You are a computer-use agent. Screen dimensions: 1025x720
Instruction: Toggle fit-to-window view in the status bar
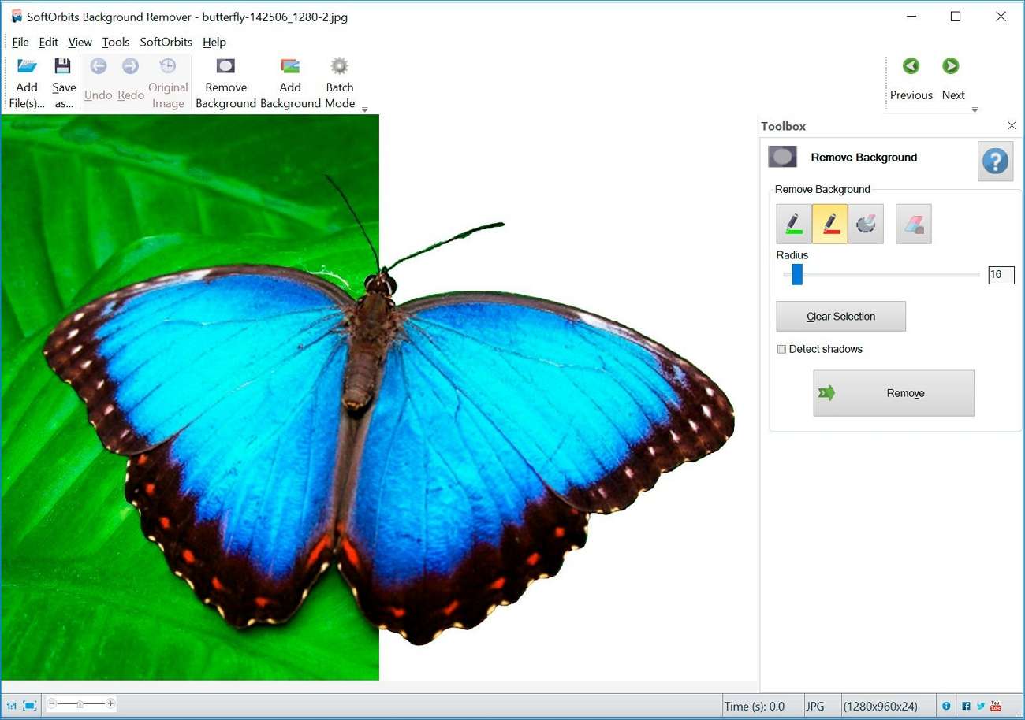30,705
